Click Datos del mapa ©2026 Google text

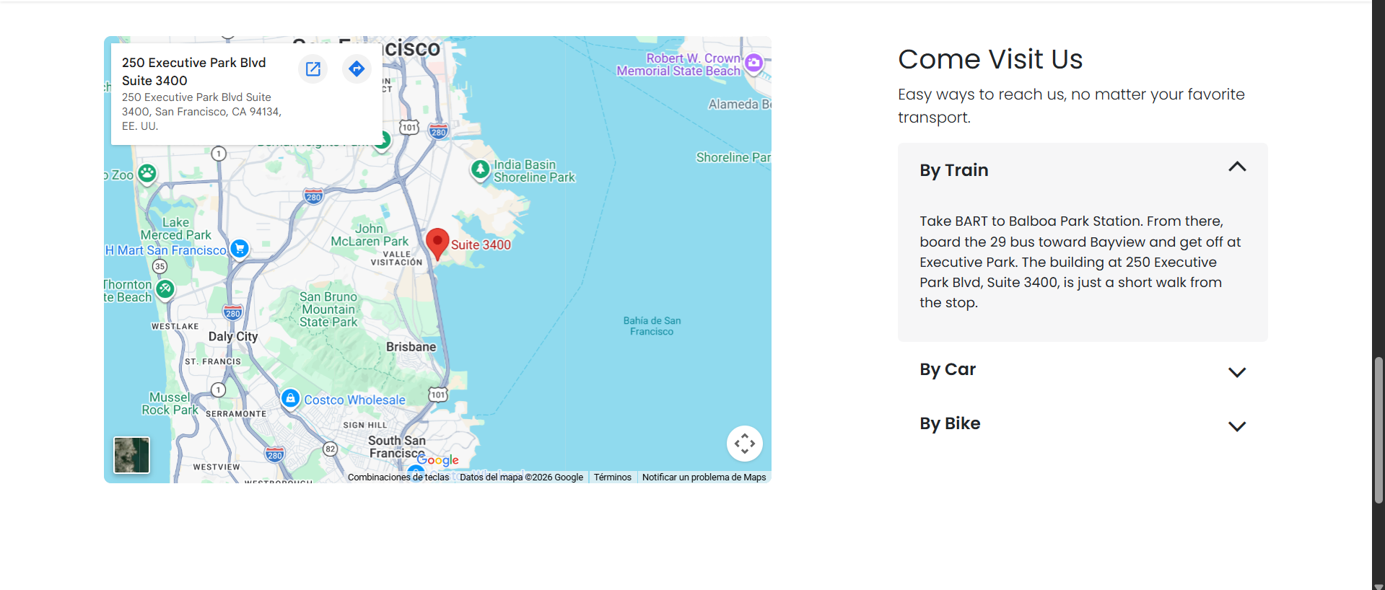click(521, 477)
